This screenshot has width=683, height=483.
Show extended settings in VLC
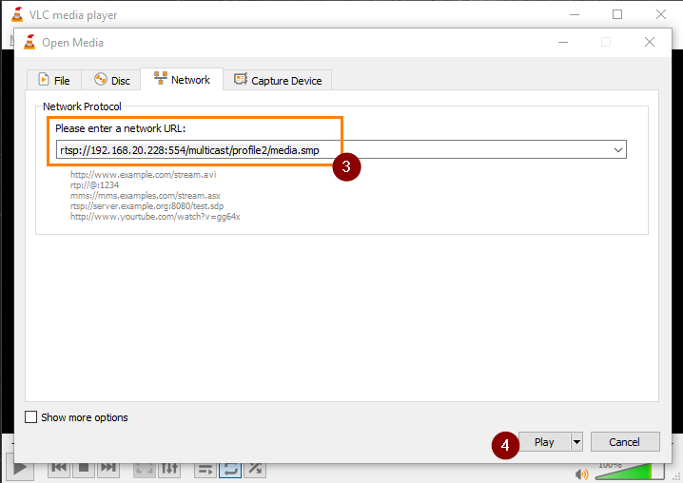point(169,469)
